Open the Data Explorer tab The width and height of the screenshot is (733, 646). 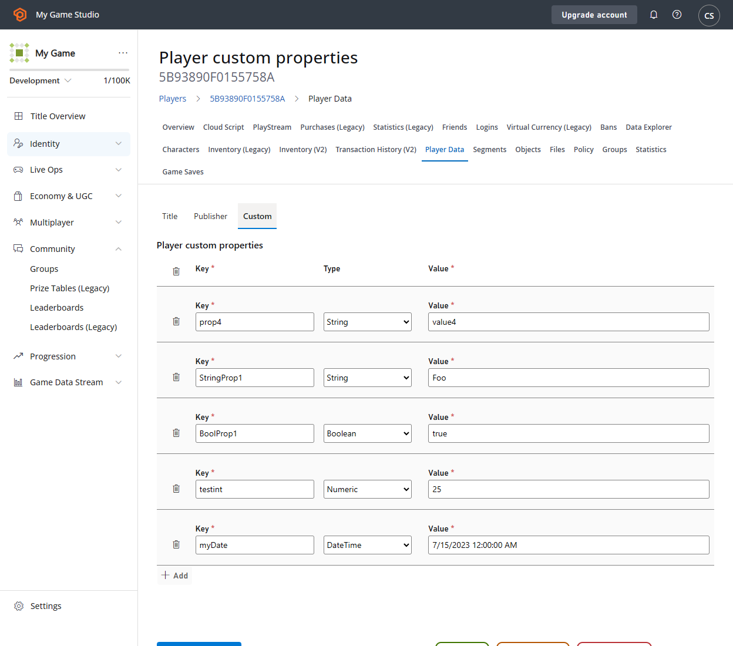pos(648,127)
